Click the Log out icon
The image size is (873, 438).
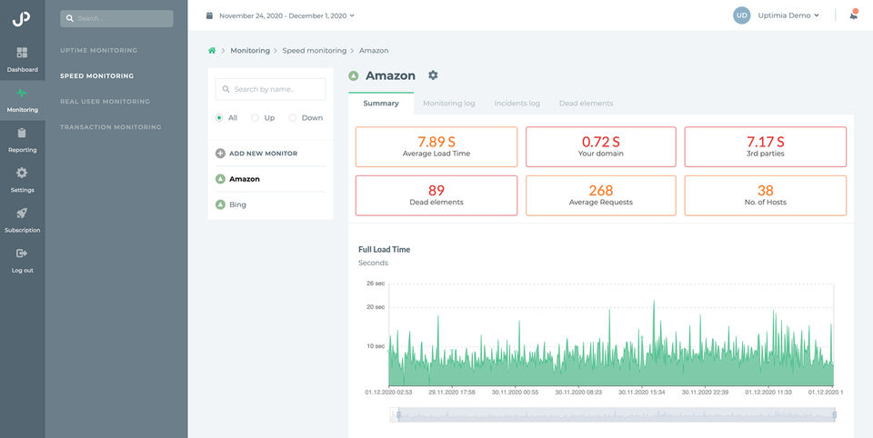click(22, 254)
